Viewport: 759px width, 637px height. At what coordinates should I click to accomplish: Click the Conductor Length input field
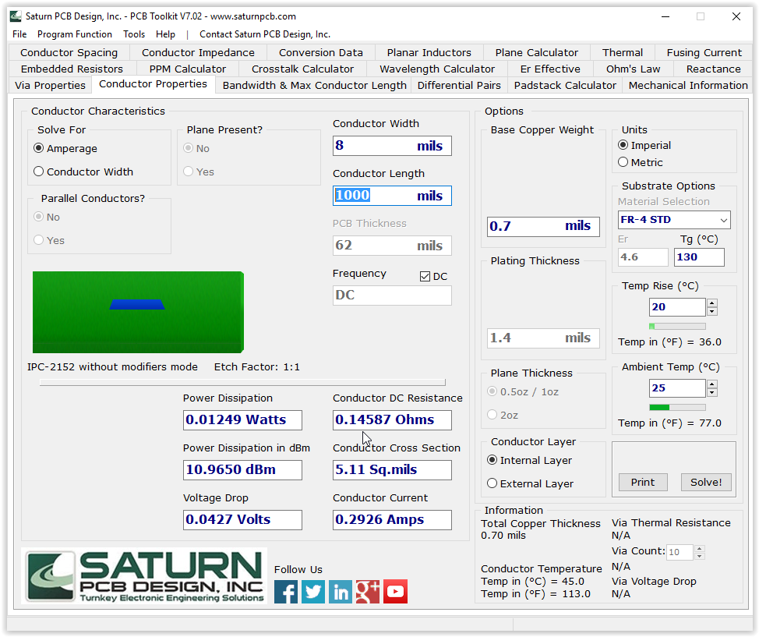pyautogui.click(x=392, y=196)
